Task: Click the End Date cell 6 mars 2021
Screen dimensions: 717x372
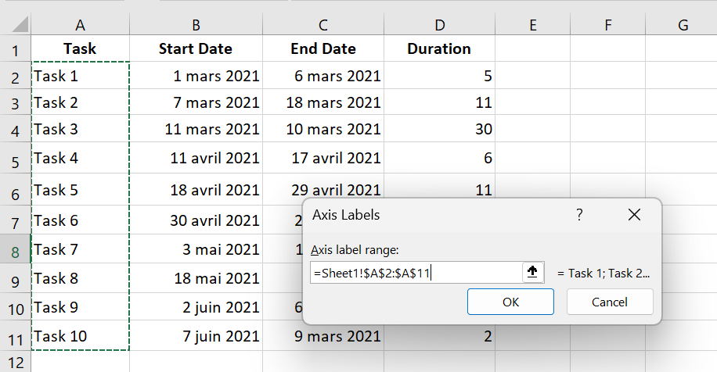Action: 323,76
